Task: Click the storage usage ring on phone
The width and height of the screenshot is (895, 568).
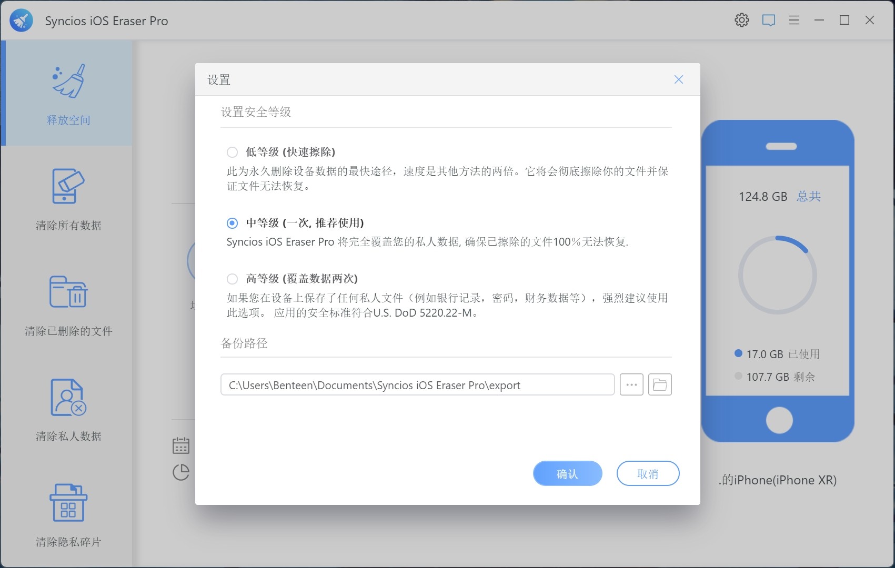Action: click(778, 275)
